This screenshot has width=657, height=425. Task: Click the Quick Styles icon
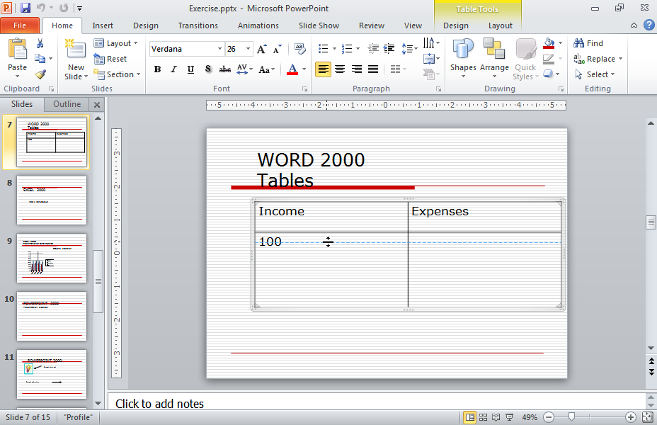[x=525, y=57]
